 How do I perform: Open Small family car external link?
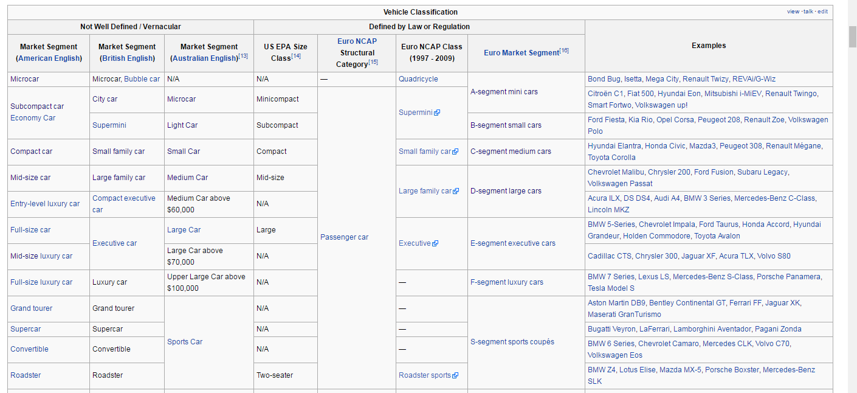point(429,151)
